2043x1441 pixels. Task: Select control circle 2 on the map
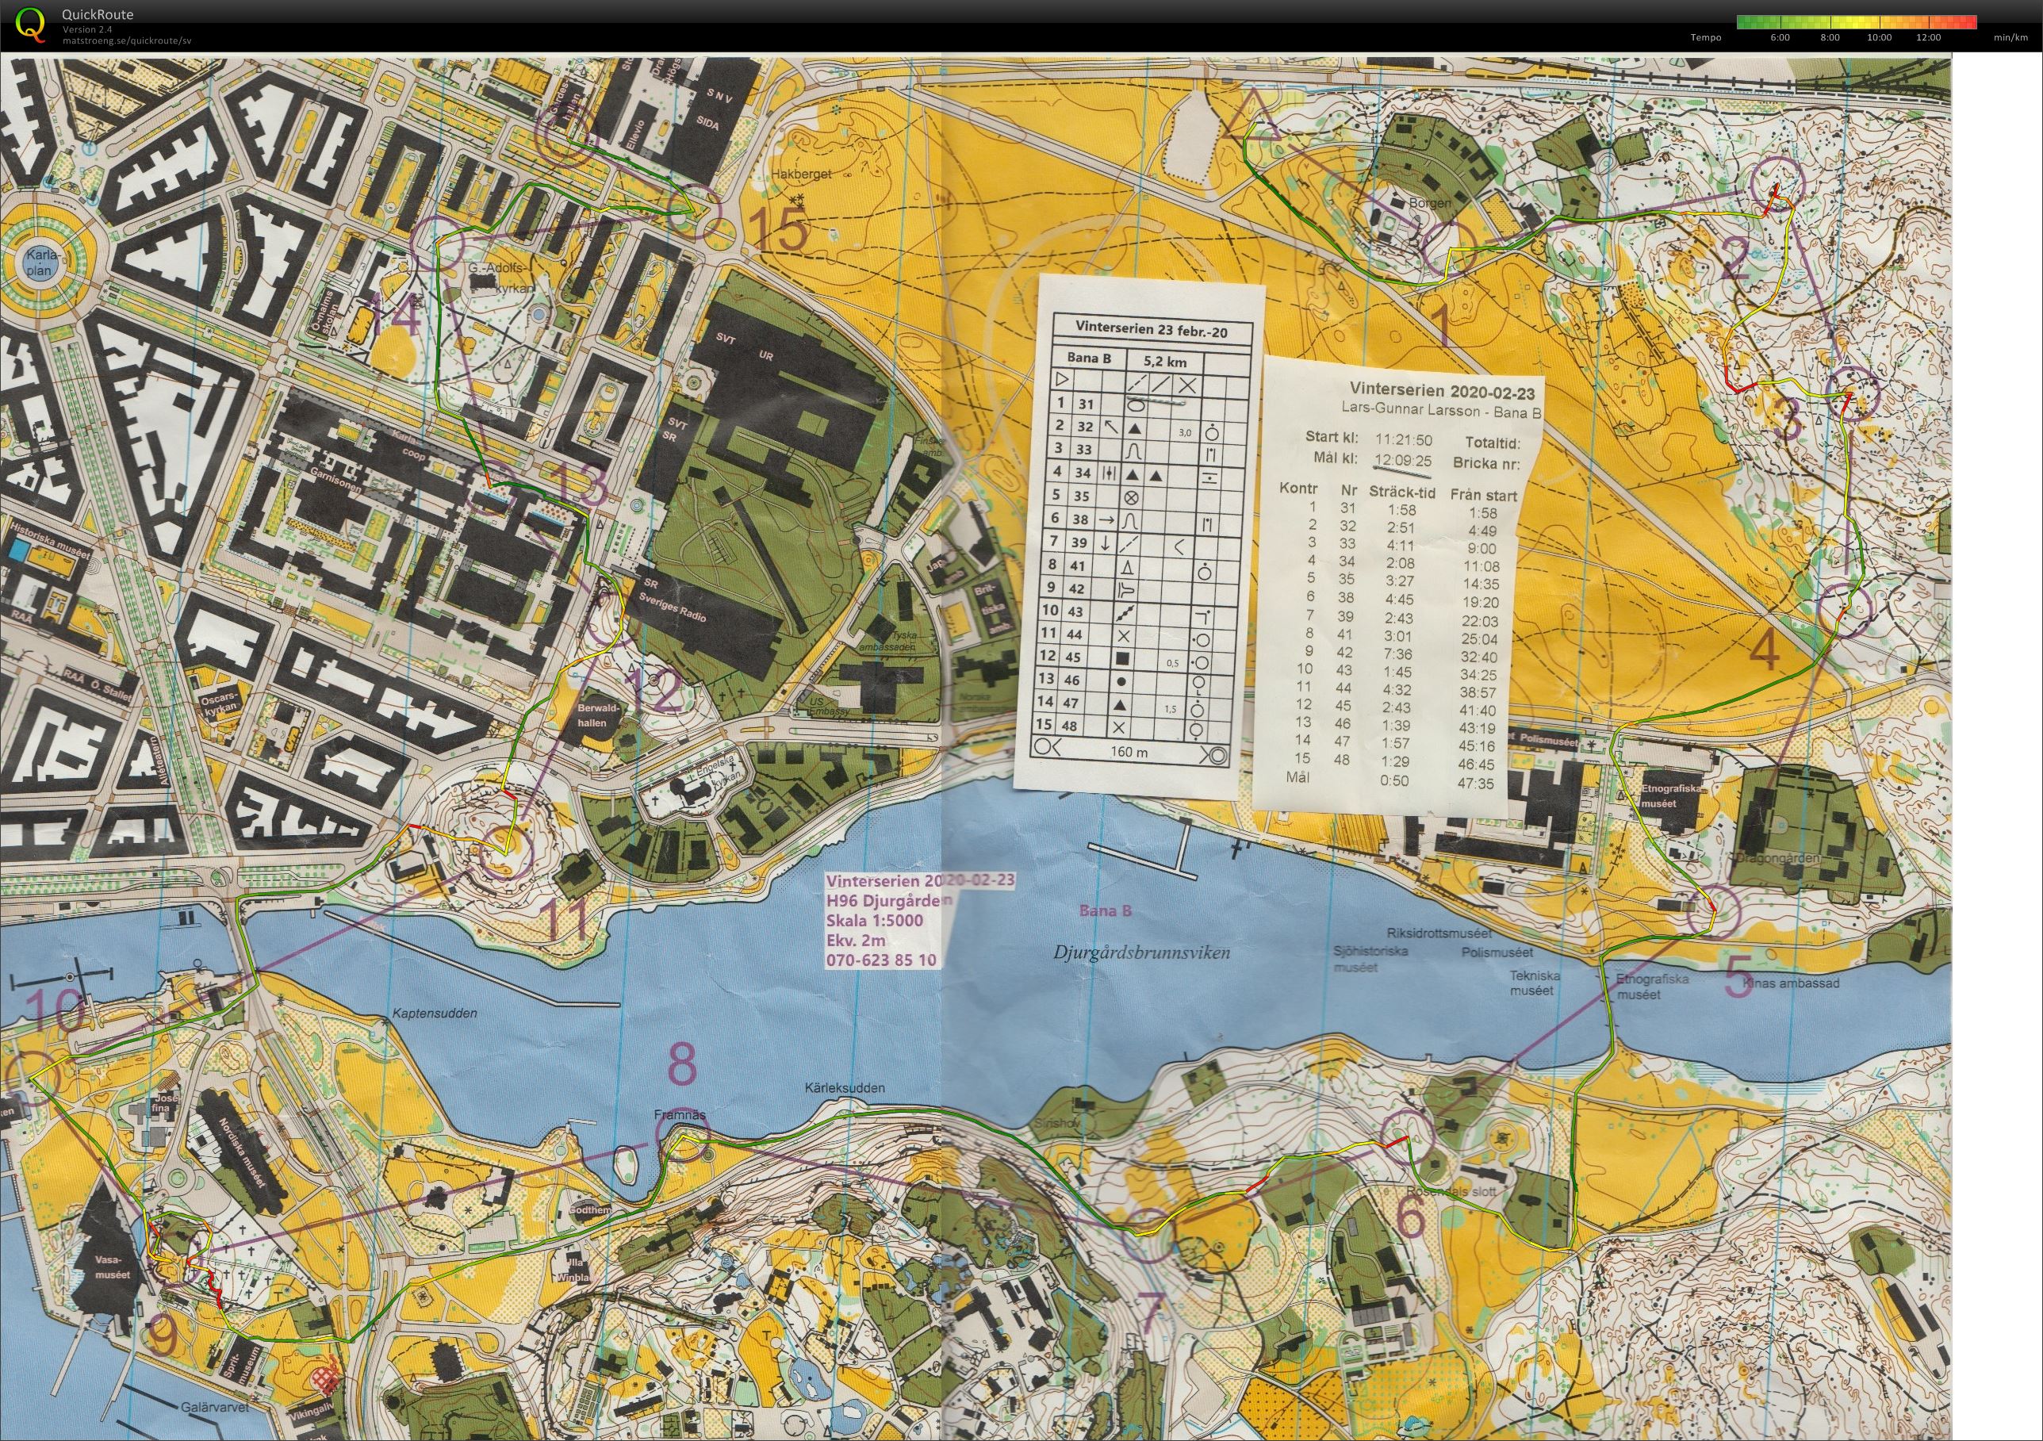[x=1776, y=187]
